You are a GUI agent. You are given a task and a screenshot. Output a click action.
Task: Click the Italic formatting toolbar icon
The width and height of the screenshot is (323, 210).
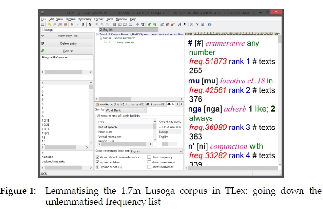point(77,24)
